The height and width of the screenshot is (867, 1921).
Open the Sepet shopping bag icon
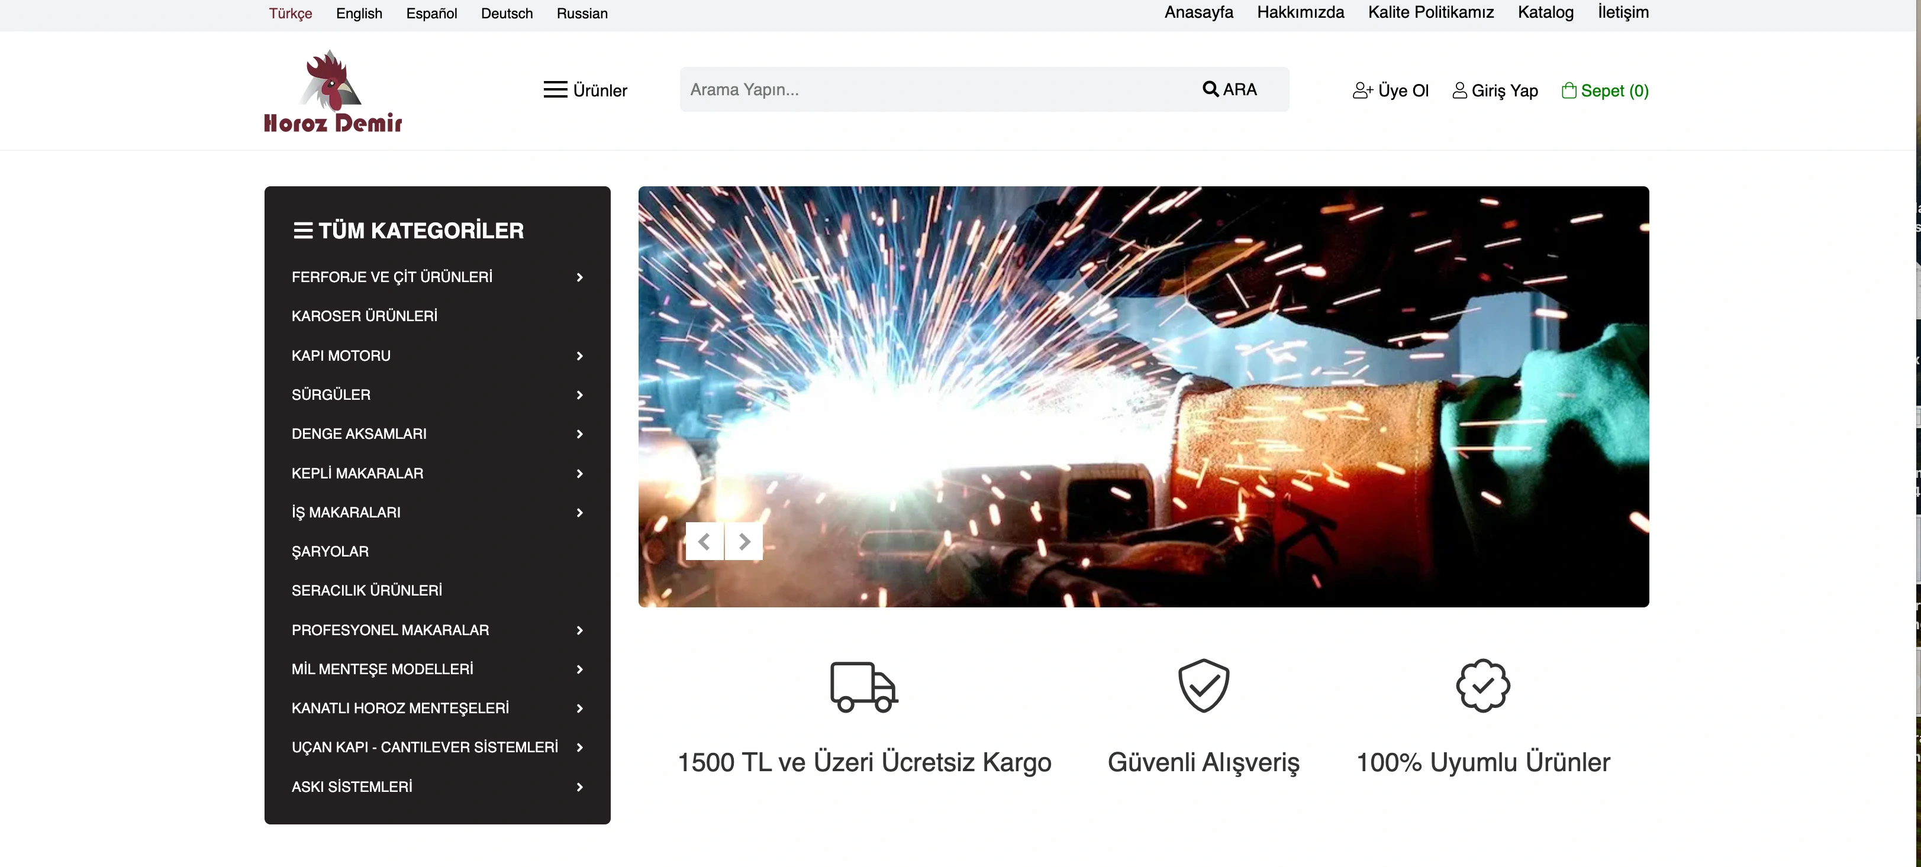[x=1569, y=90]
